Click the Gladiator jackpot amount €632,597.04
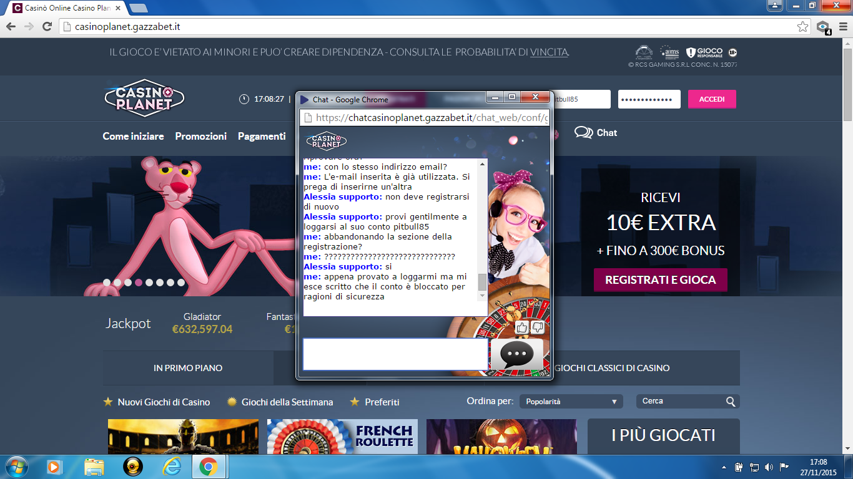The height and width of the screenshot is (479, 853). click(202, 329)
